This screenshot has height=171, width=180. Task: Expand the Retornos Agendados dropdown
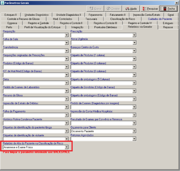(x=134, y=139)
